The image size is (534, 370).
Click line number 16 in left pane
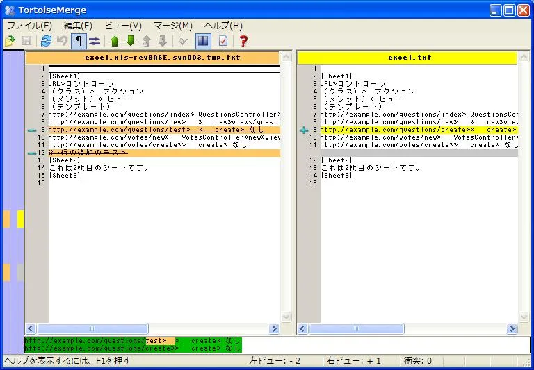pos(41,183)
